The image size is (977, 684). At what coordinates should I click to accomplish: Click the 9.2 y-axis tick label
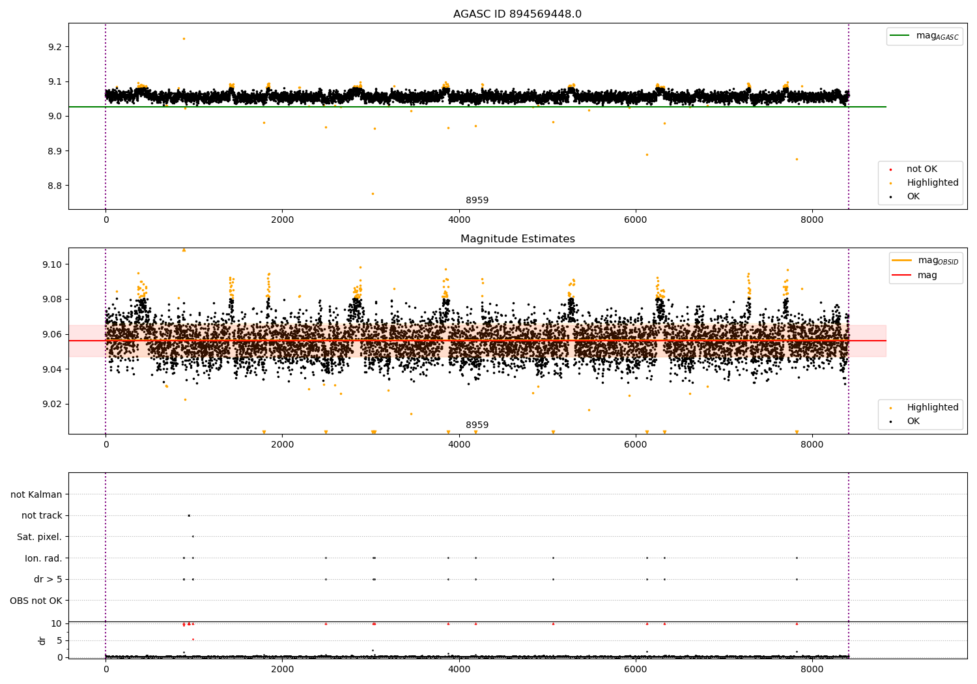[x=55, y=47]
